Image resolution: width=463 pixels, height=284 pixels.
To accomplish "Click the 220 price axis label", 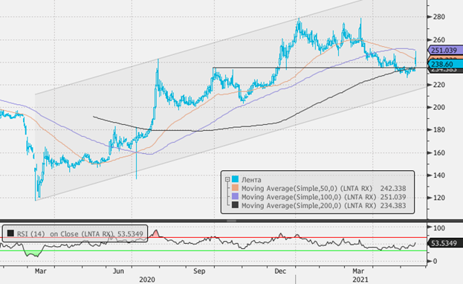I will click(439, 85).
